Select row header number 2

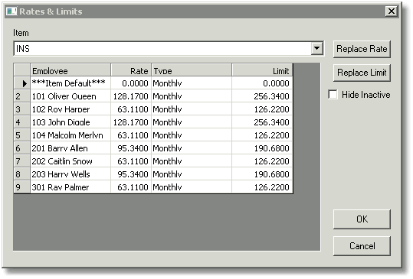22,96
